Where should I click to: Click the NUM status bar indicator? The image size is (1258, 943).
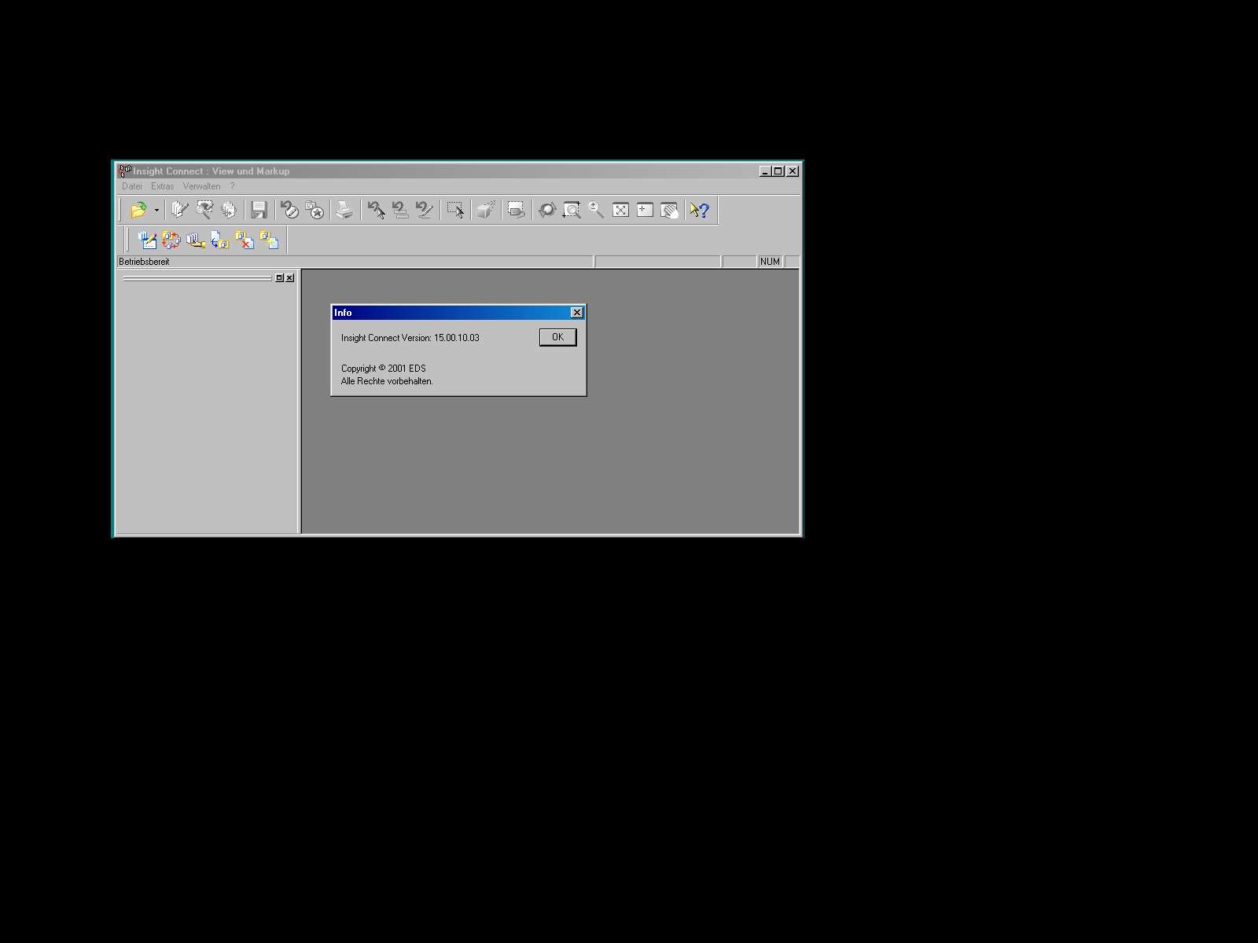(x=771, y=262)
